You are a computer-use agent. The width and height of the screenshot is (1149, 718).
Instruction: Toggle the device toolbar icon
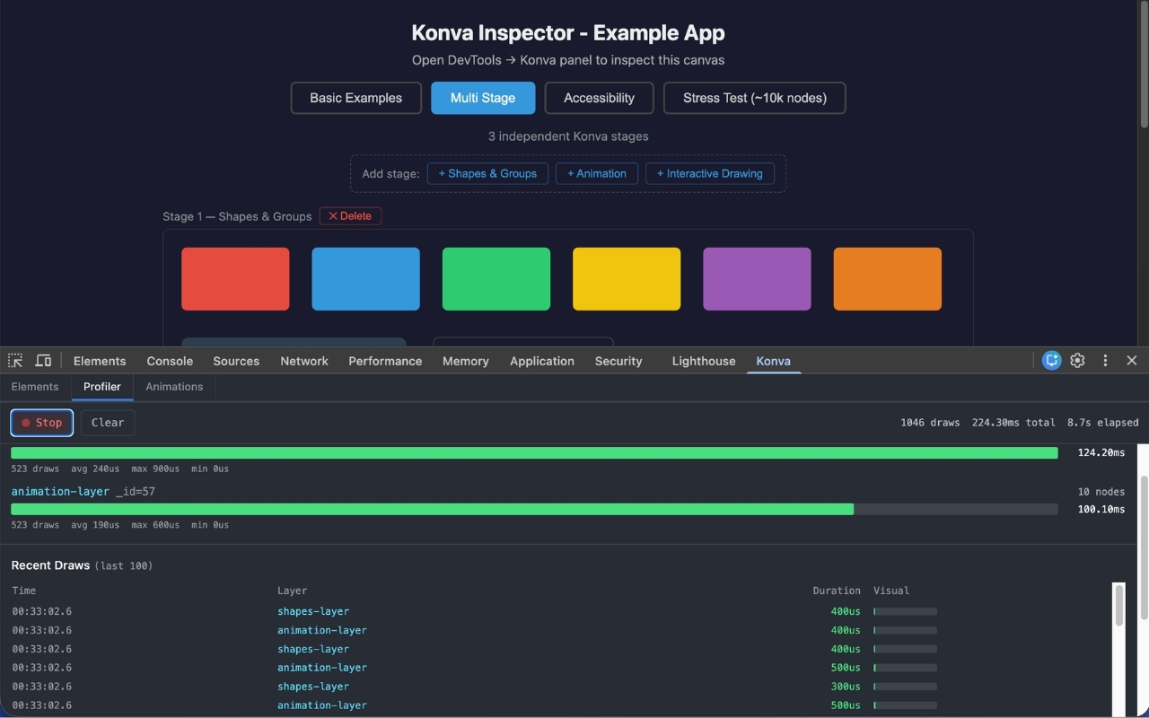click(43, 360)
